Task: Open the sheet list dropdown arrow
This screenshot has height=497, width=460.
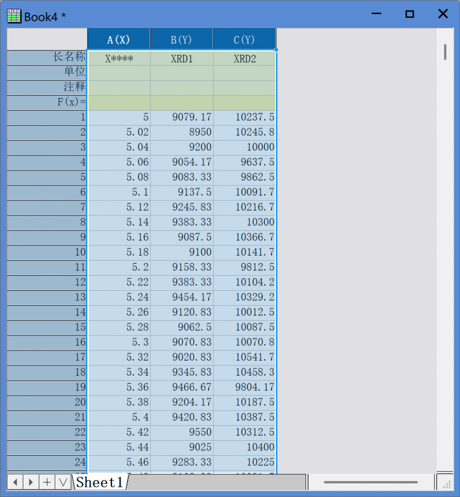Action: pyautogui.click(x=63, y=482)
